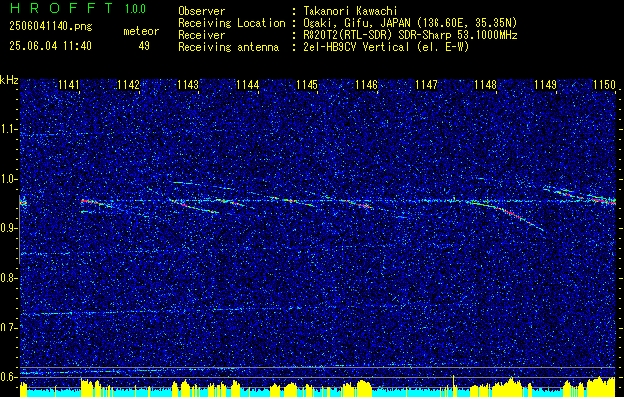Click the location Ogaki, Gifu, JAPAN text

pyautogui.click(x=410, y=24)
